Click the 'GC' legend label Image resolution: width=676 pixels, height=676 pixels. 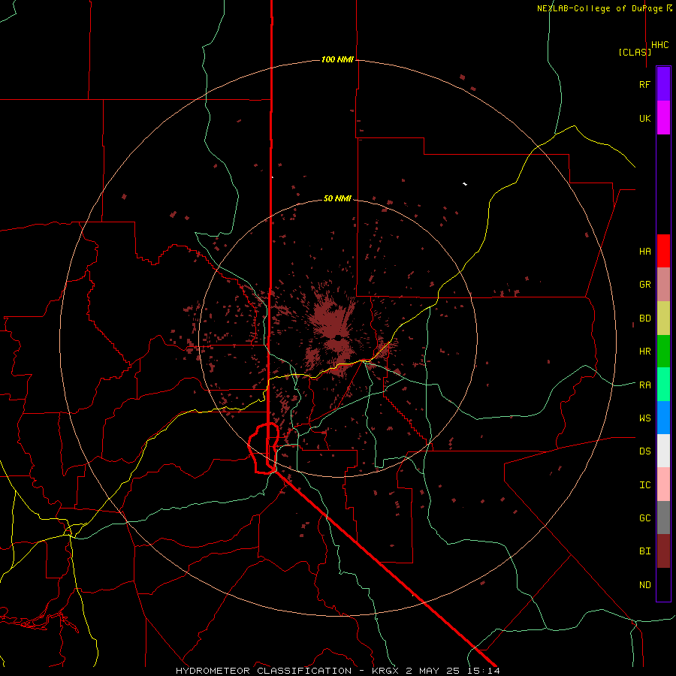[x=644, y=518]
